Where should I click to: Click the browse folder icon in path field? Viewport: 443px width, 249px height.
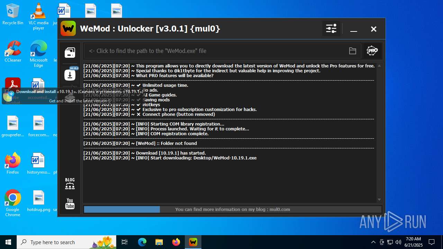[x=353, y=51]
